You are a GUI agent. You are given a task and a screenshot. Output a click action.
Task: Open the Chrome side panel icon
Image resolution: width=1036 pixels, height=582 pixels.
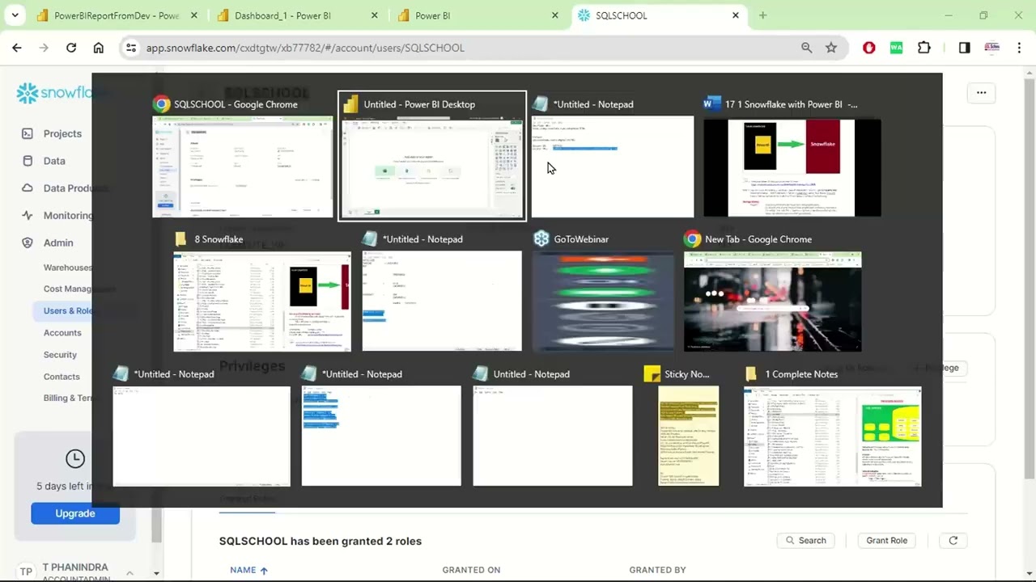click(964, 48)
